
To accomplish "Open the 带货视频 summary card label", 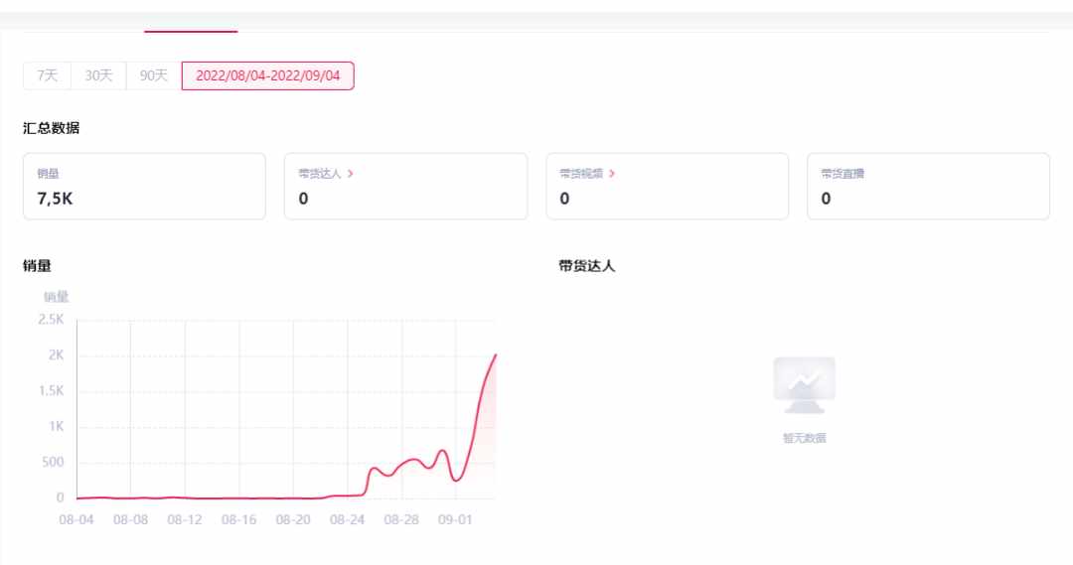I will tap(581, 174).
